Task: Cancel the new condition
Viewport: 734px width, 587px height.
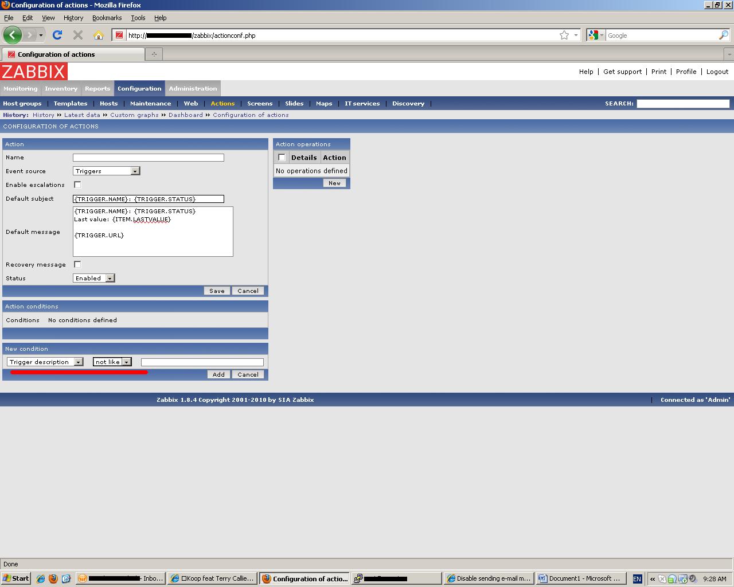Action: pyautogui.click(x=248, y=374)
